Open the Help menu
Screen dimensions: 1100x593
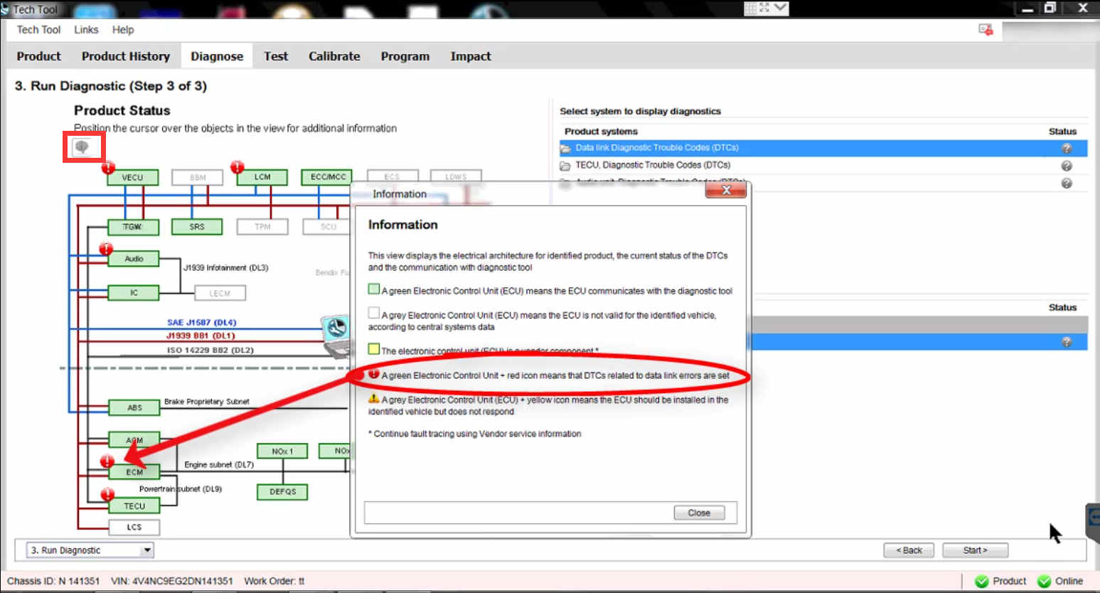point(123,30)
